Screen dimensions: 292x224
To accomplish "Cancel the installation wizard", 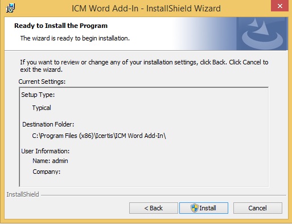I will [258, 208].
